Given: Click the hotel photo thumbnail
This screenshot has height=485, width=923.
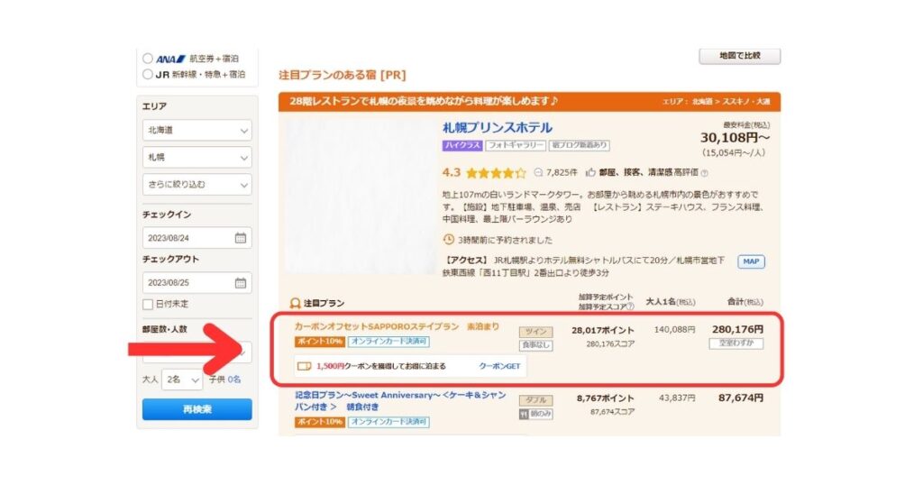Looking at the screenshot, I should 361,196.
